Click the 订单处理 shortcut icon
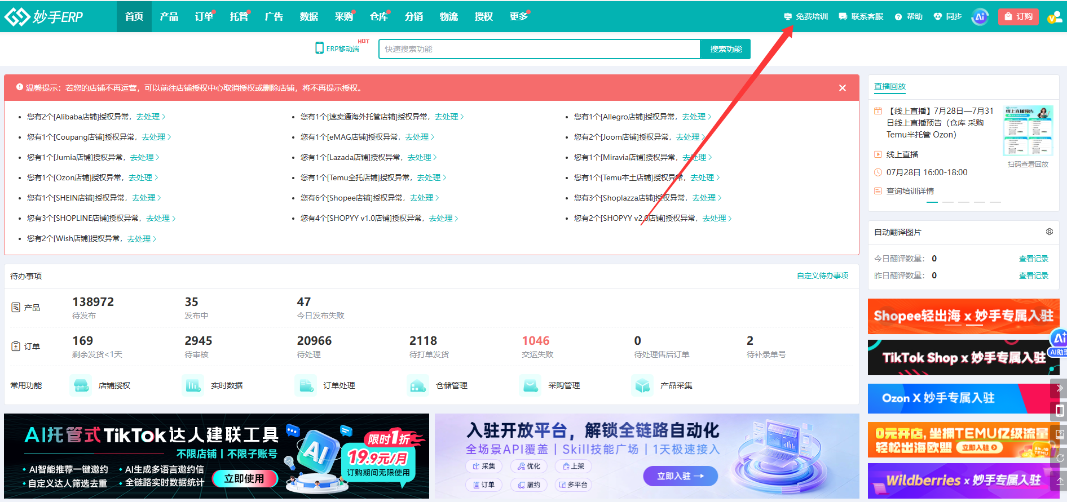Viewport: 1067px width, 502px height. click(x=306, y=385)
